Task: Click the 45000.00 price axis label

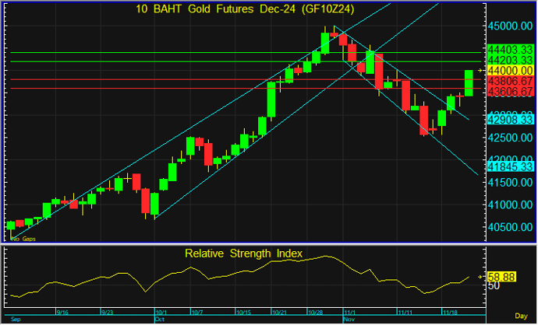Action: point(509,23)
